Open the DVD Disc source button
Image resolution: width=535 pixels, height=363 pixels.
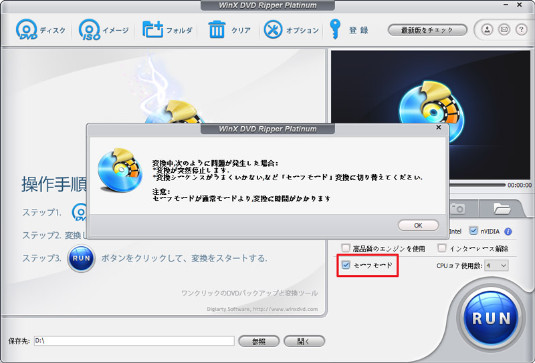[x=41, y=30]
